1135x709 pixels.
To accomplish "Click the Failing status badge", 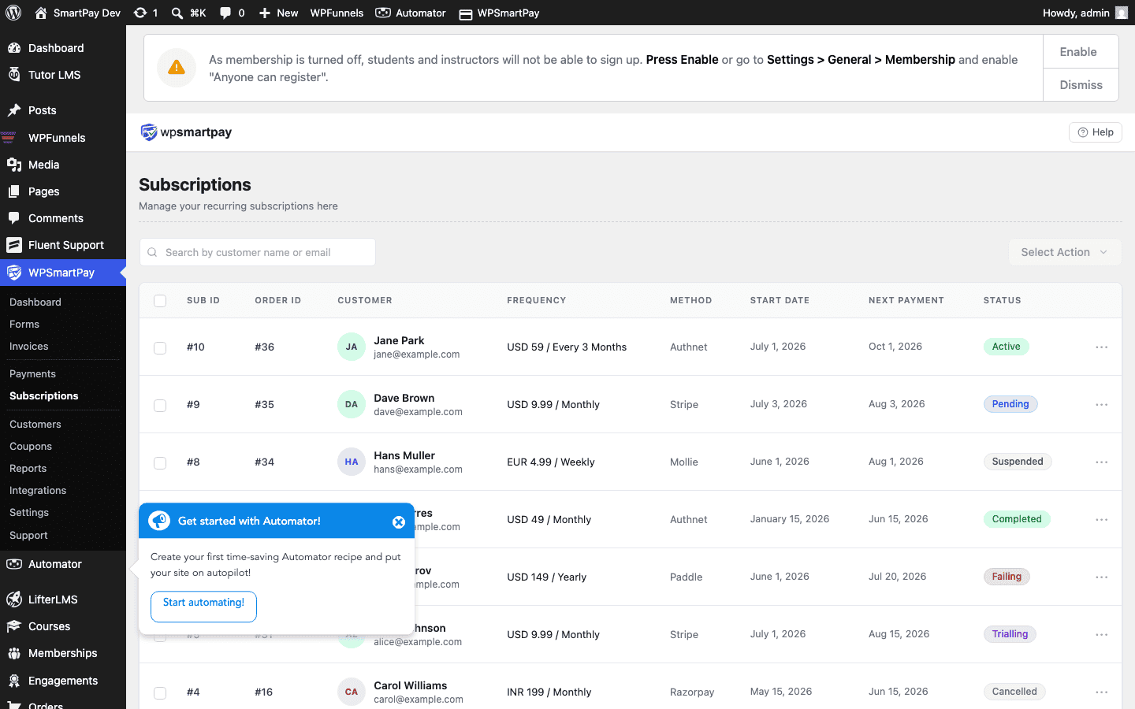I will 1007,577.
